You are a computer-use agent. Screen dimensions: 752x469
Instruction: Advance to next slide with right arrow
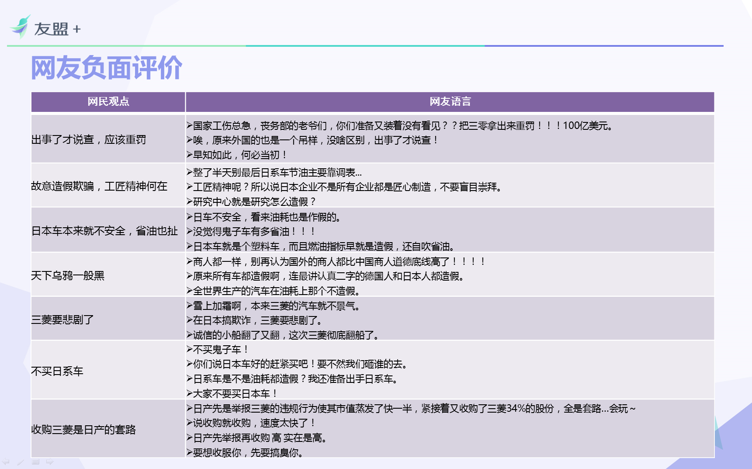[x=50, y=462]
